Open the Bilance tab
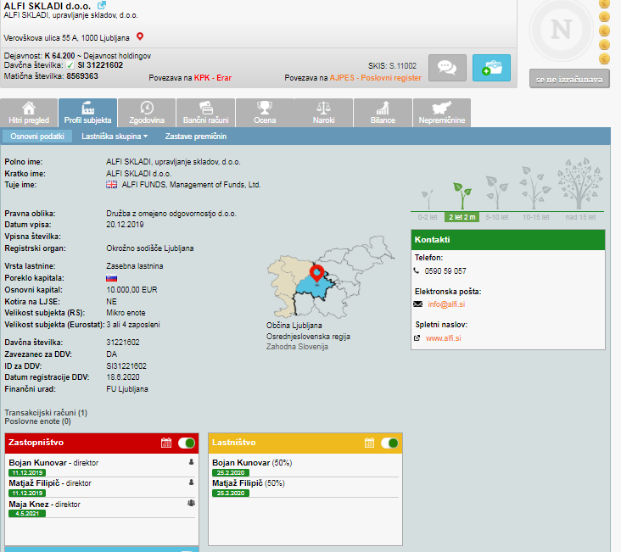Screen dimensions: 621x552 pos(383,113)
